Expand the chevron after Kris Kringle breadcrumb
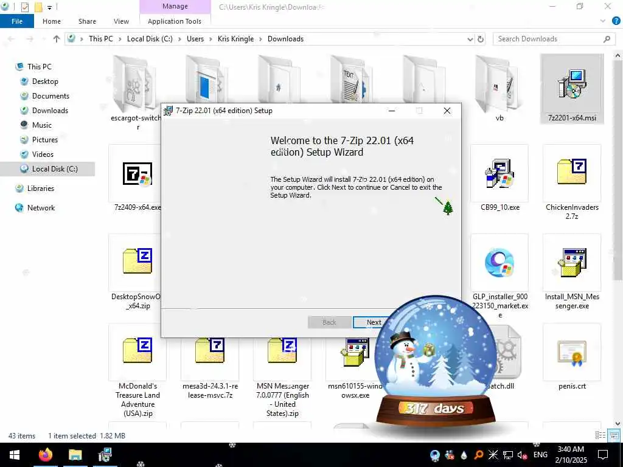The image size is (623, 467). point(260,39)
